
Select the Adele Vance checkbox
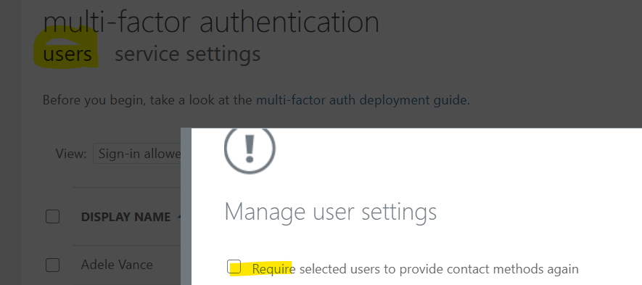(x=52, y=265)
